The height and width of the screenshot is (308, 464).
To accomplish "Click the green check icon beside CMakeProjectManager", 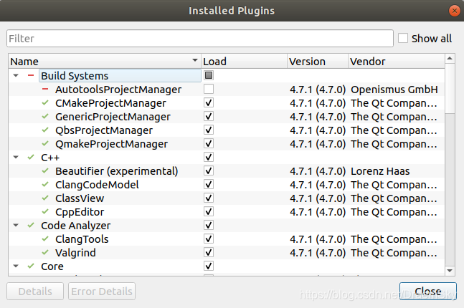I will (x=45, y=103).
